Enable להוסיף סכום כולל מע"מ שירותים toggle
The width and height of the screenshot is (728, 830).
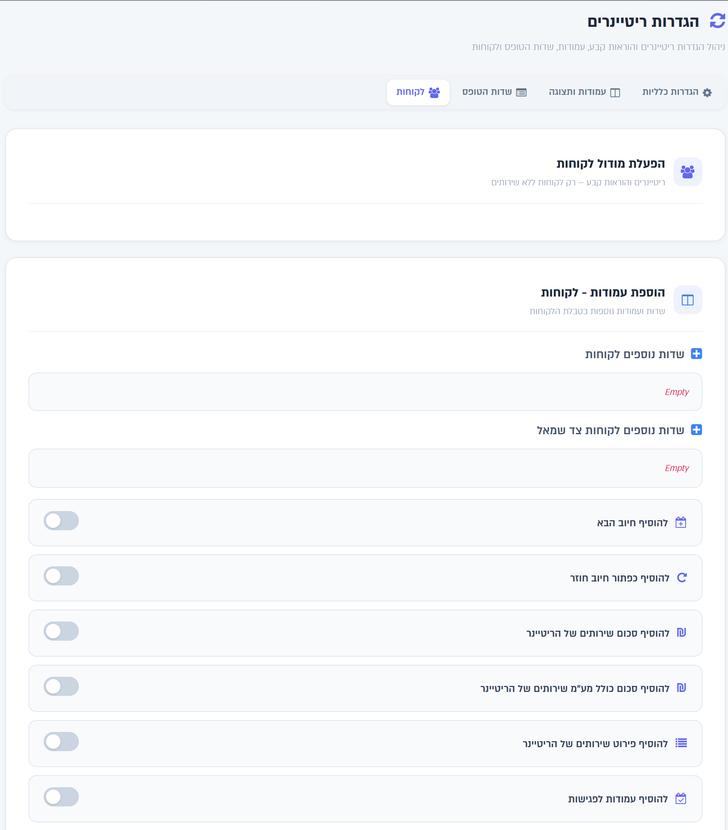pos(61,686)
